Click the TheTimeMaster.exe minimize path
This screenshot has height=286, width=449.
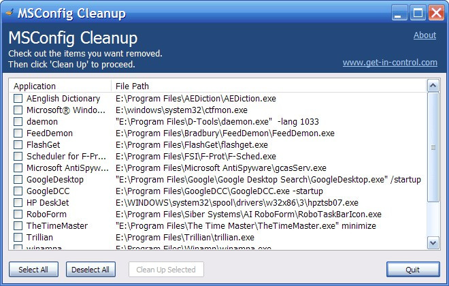tap(246, 226)
